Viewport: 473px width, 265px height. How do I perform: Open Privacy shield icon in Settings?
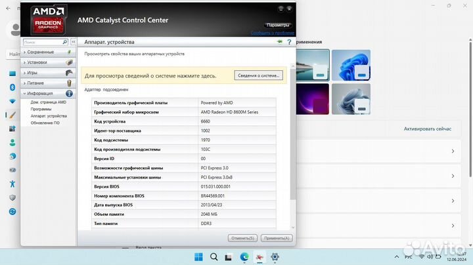coord(12,197)
